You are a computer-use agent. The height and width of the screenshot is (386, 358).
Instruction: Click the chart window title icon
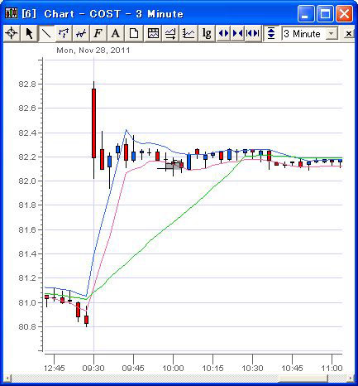[12, 13]
